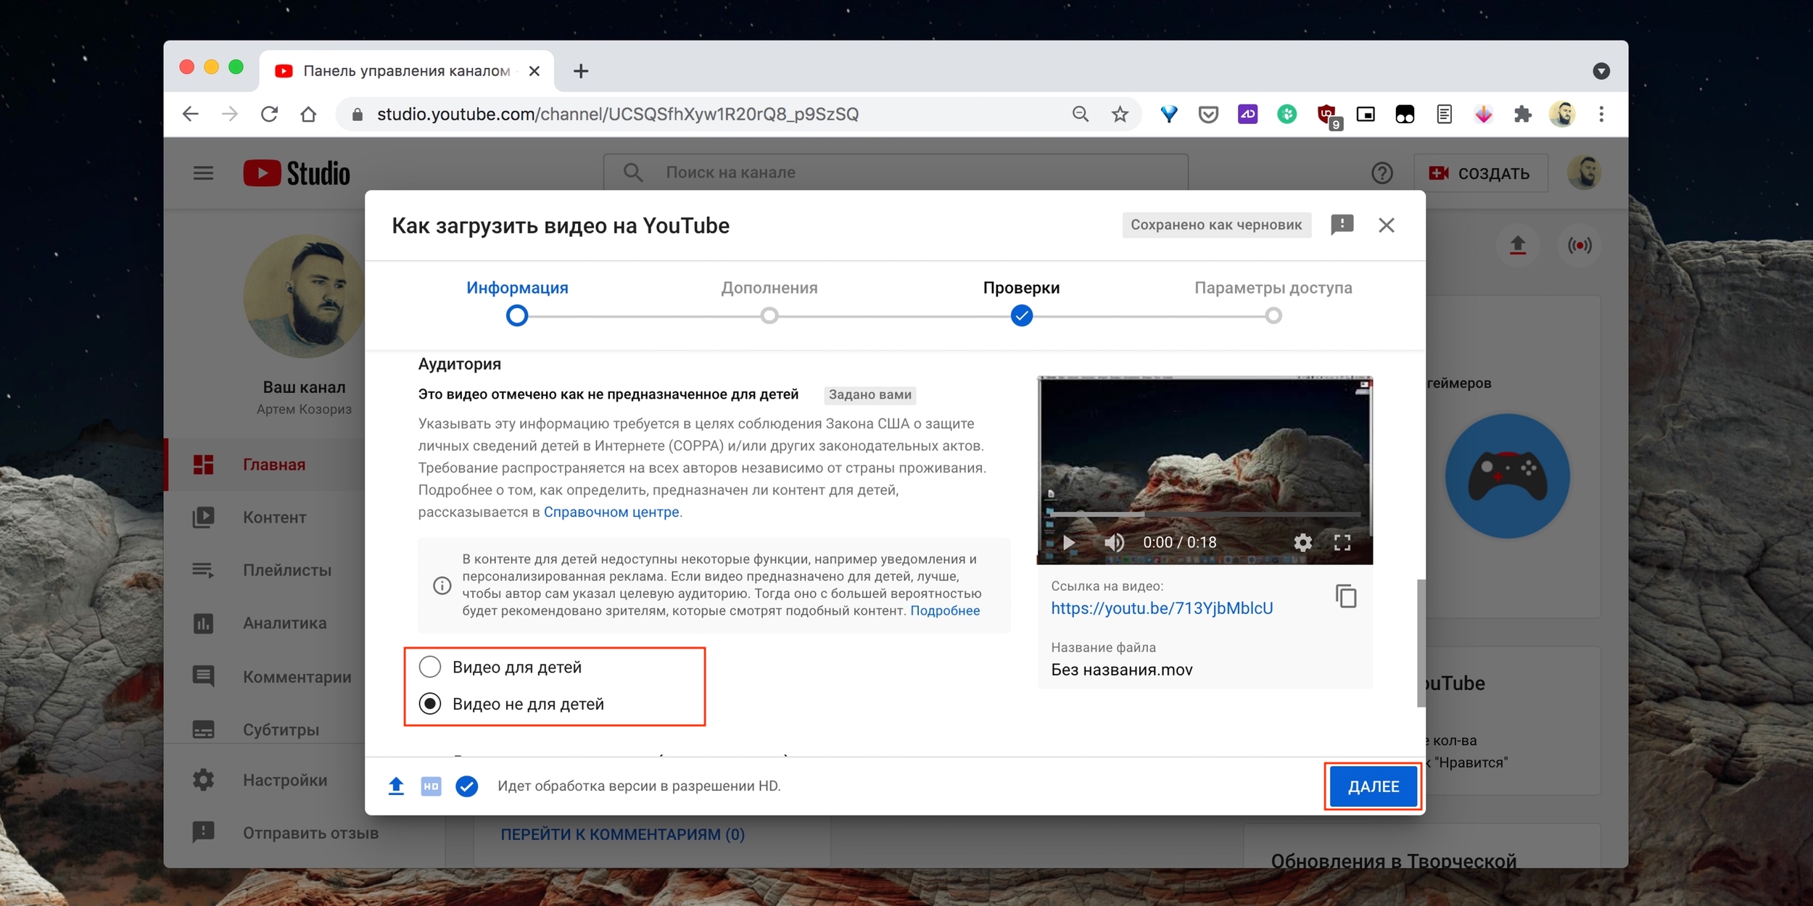Open the Справочном центре link

coord(611,512)
